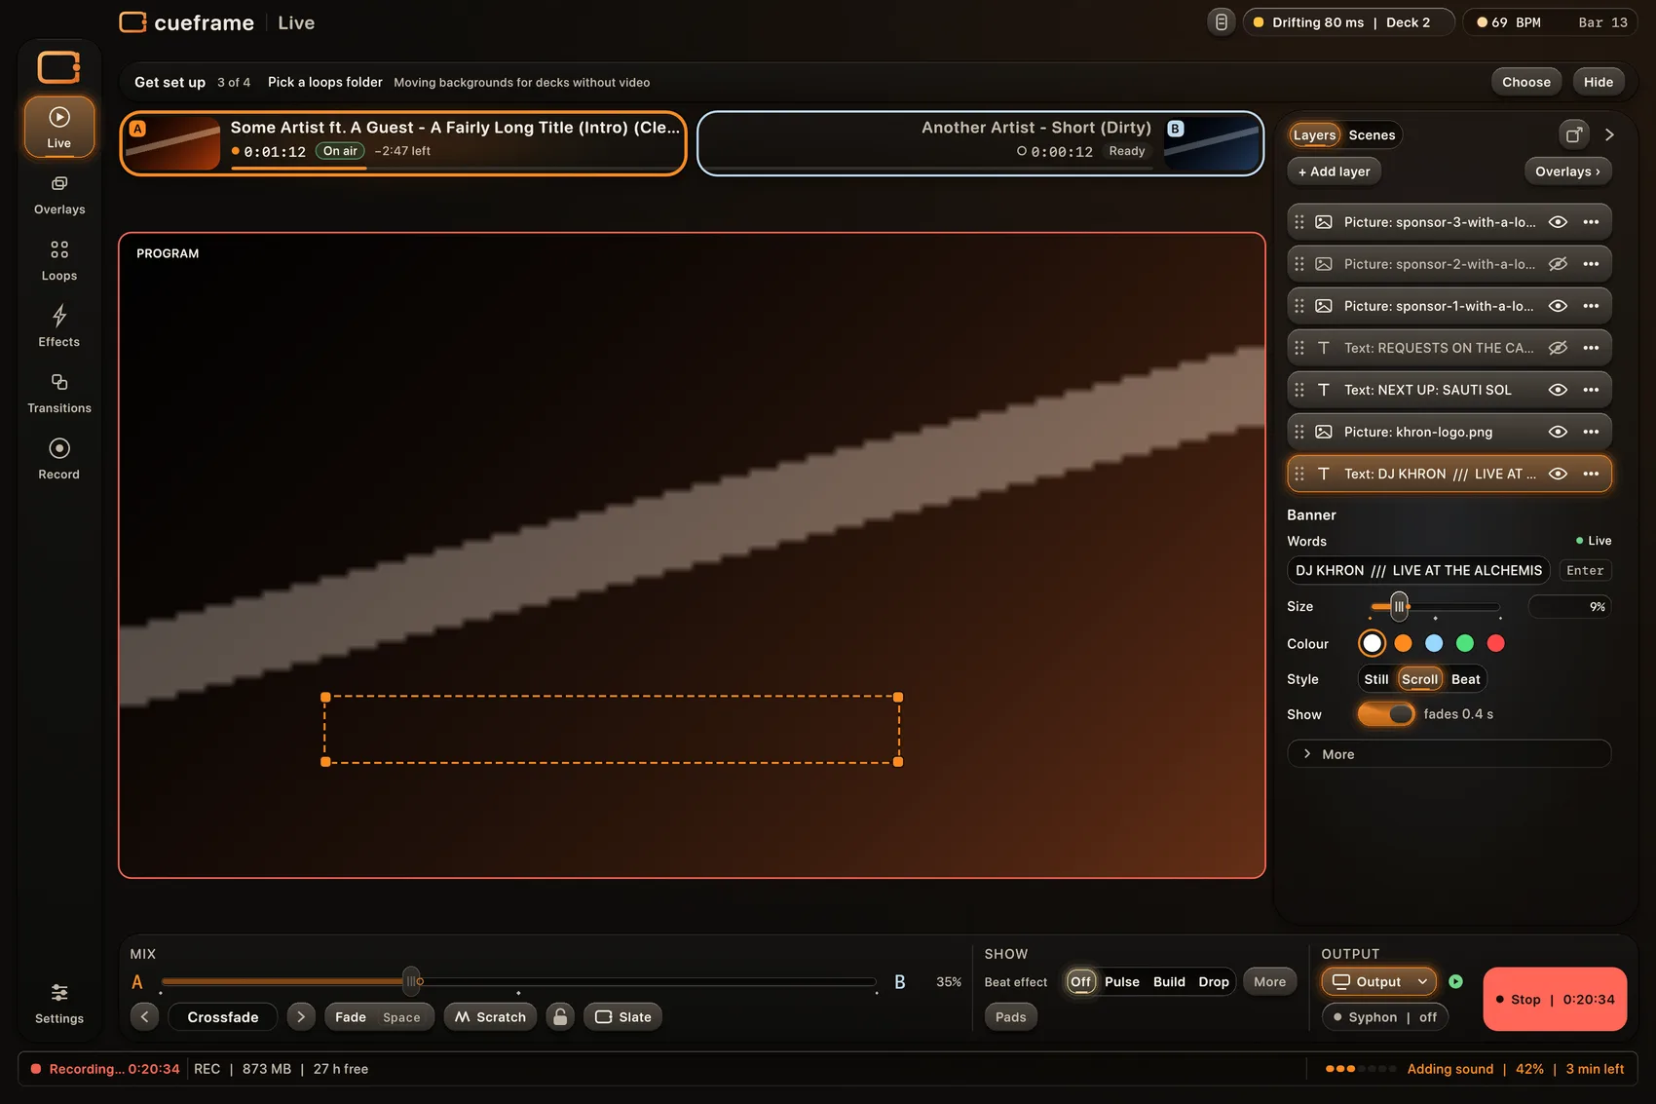Toggle Syphon output off/on
1656x1104 pixels.
(x=1385, y=1017)
